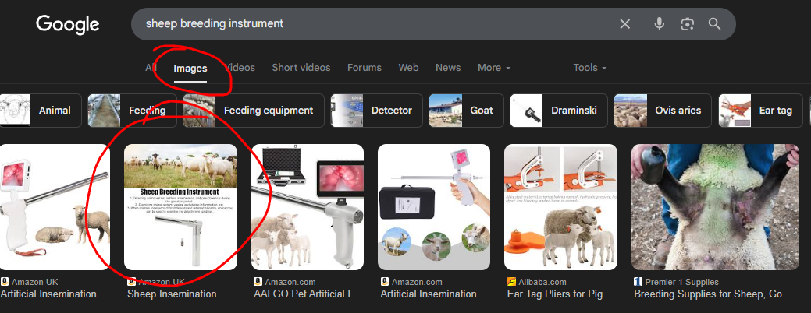The image size is (811, 313).
Task: Filter by the Feeding chip
Action: 132,111
